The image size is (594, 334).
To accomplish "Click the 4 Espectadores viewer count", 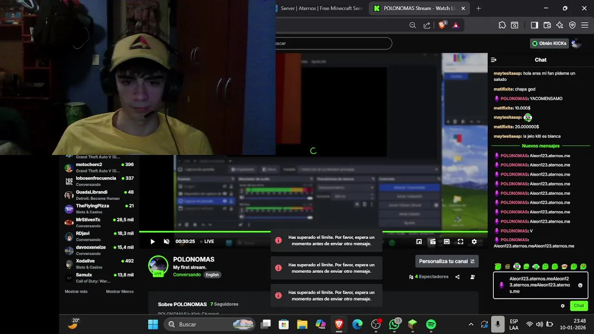I will coord(429,277).
